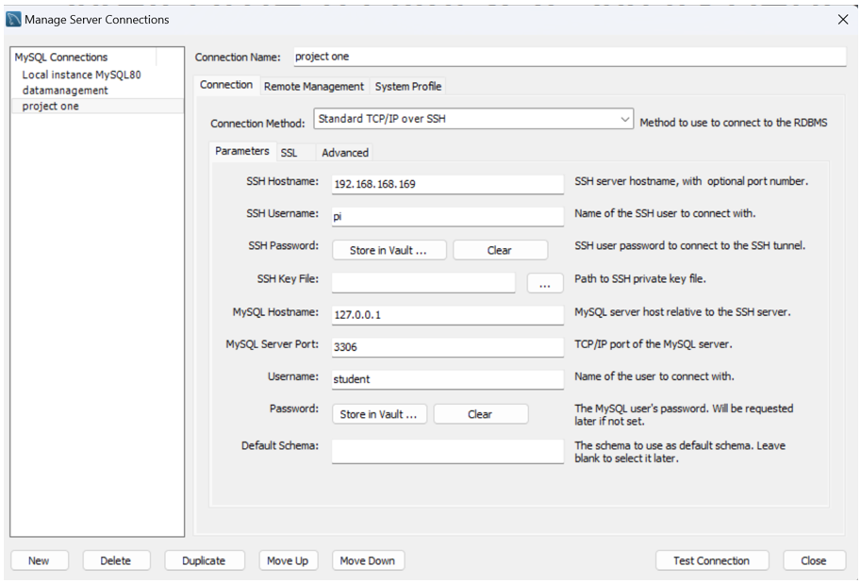
Task: Open the Connection Method dropdown
Action: pos(473,121)
